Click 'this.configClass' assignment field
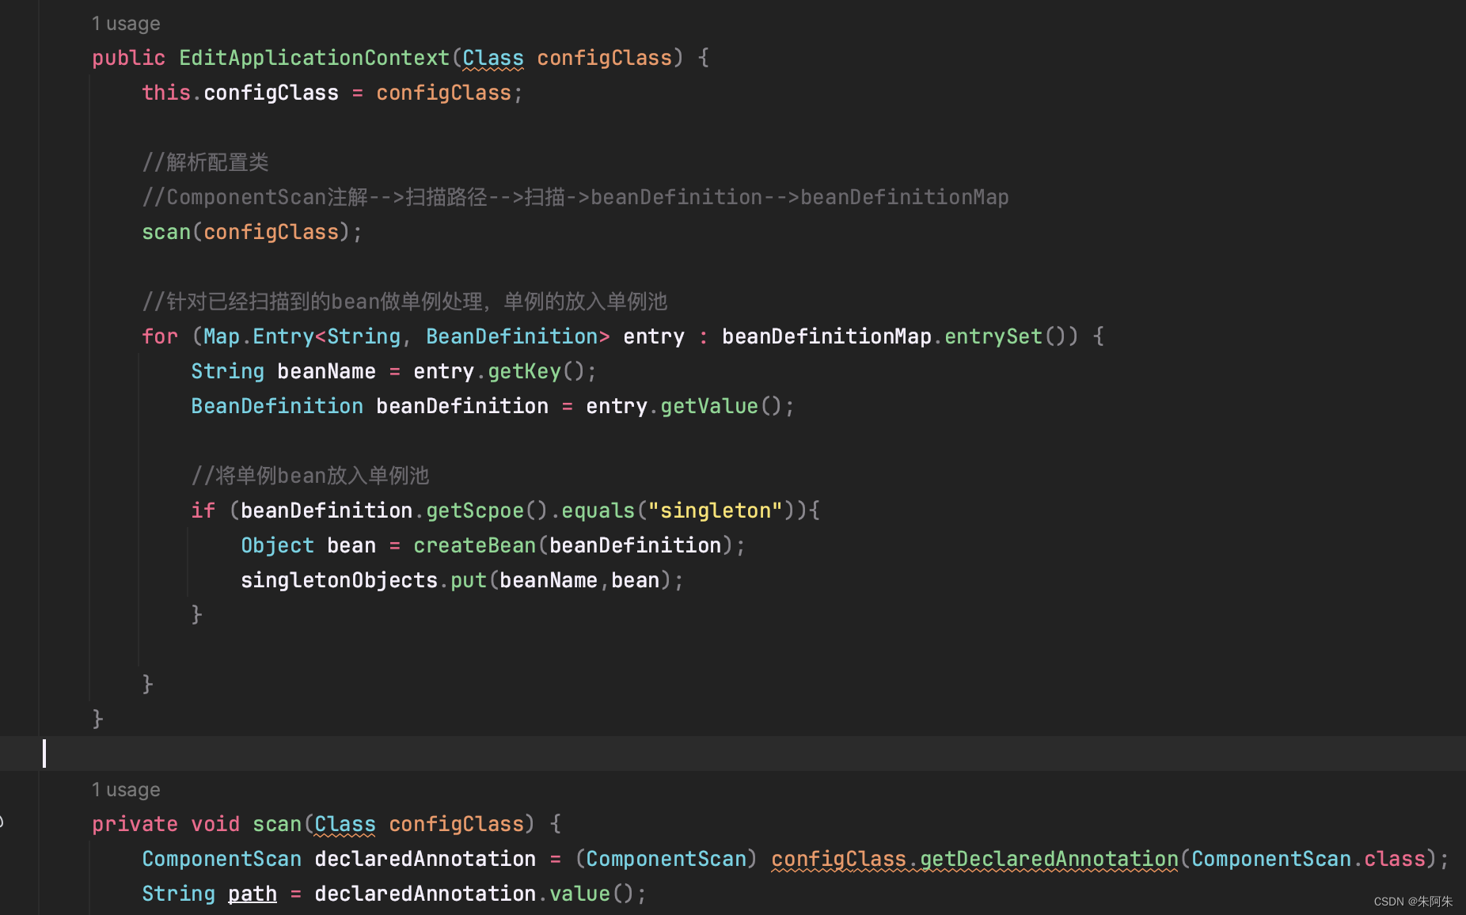This screenshot has width=1466, height=915. [240, 93]
